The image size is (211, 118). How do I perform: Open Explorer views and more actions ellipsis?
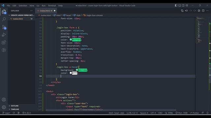31,11
